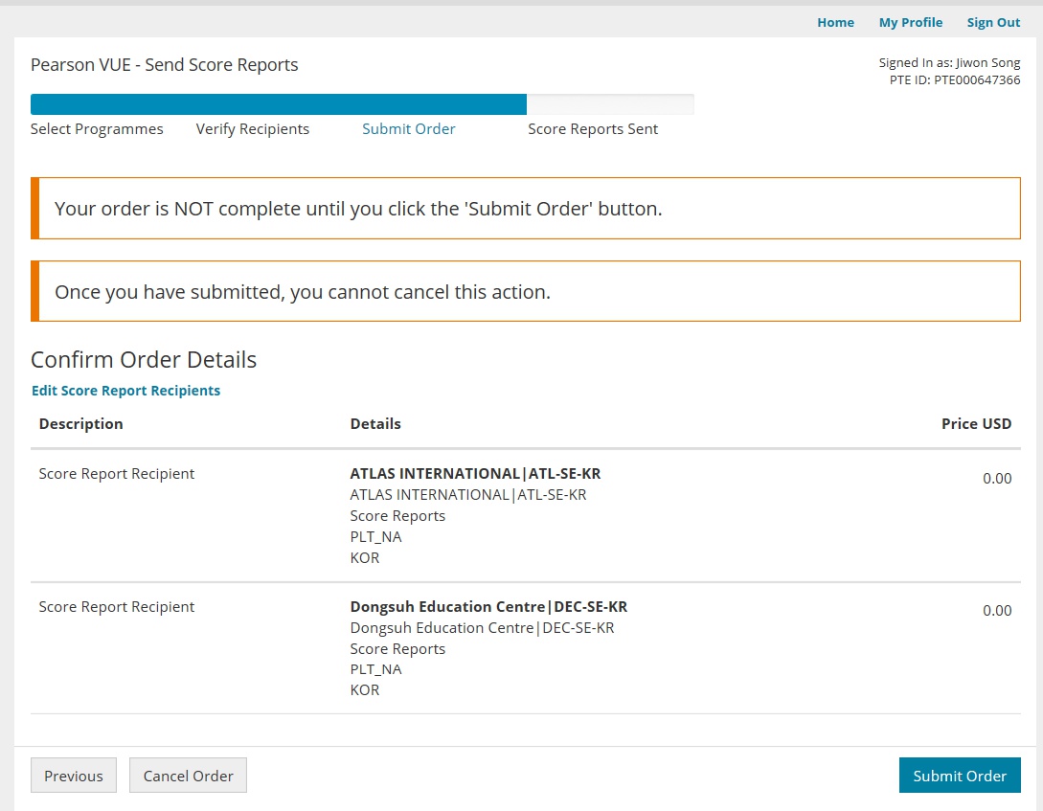
Task: Click the bold Dongsuh Education Centre name
Action: pyautogui.click(x=488, y=607)
